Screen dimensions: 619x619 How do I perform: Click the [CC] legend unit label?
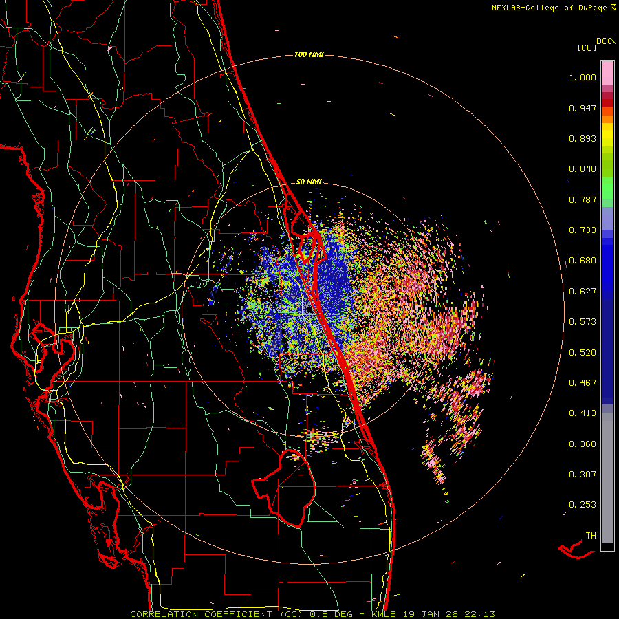(587, 47)
